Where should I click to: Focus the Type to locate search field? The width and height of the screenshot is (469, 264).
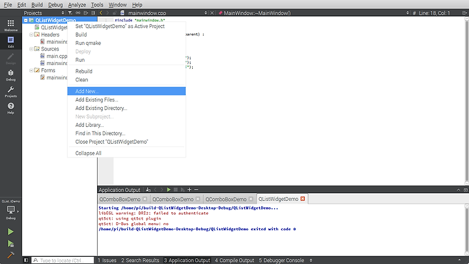coord(63,260)
